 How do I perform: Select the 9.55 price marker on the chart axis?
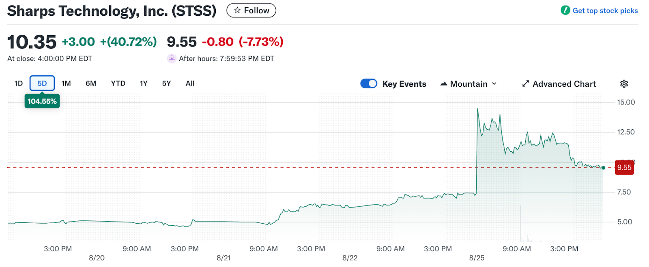coord(624,167)
